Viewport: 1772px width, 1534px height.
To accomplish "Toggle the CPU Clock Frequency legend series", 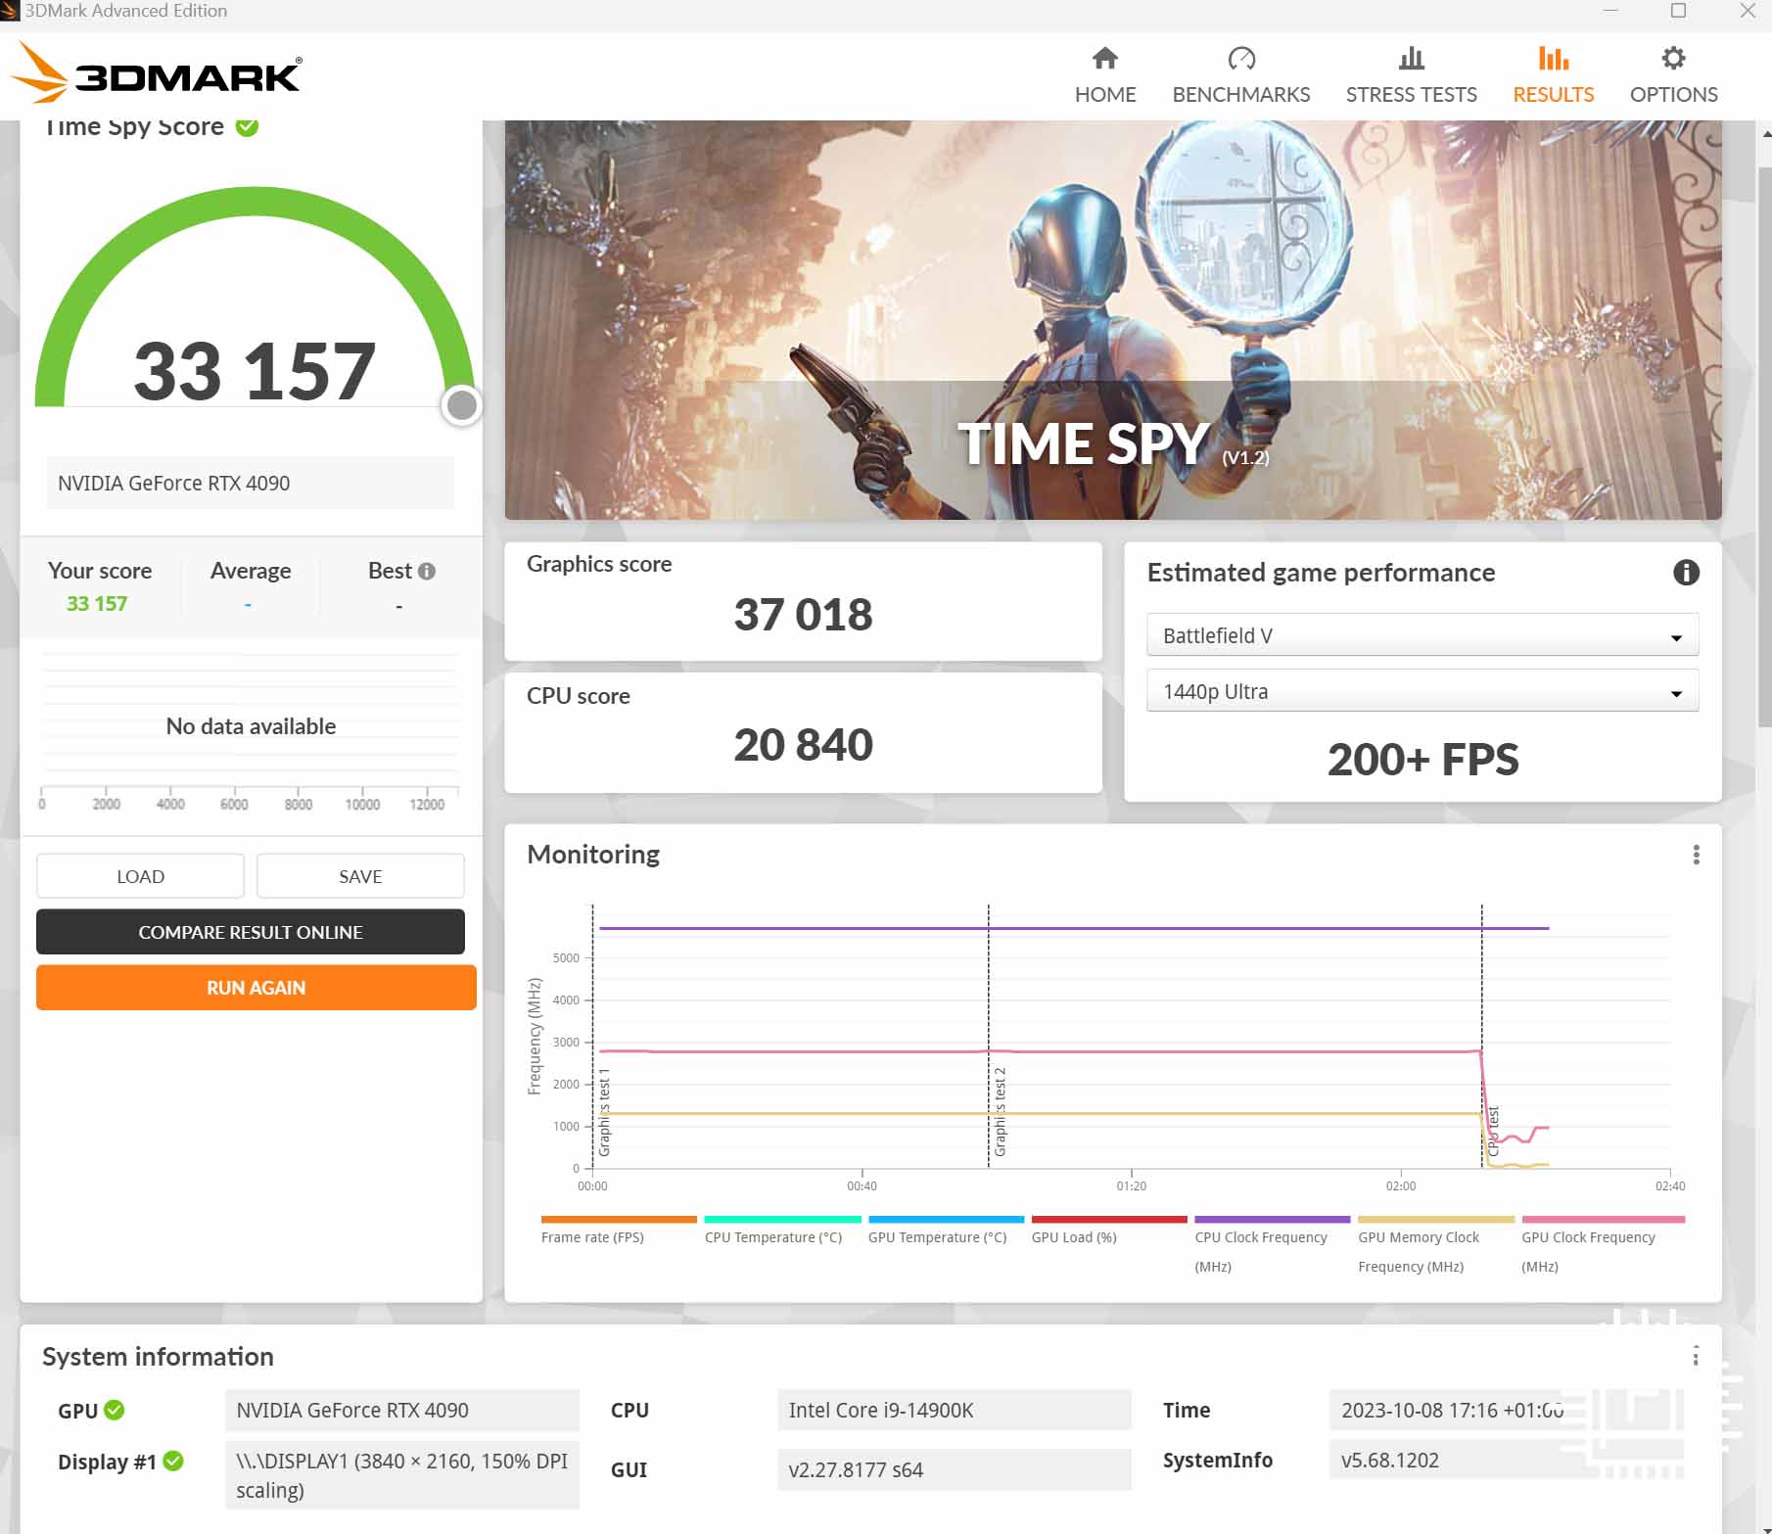I will pyautogui.click(x=1272, y=1245).
